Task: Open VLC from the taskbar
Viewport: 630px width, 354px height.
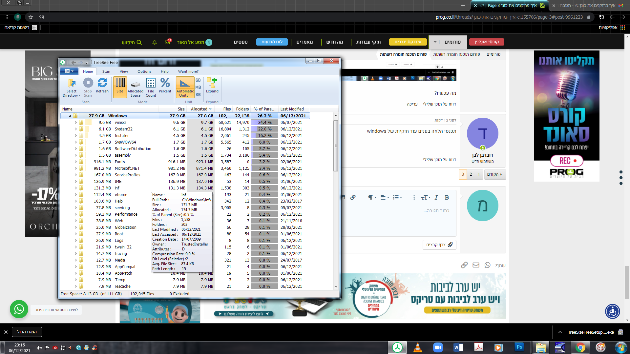Action: click(x=417, y=347)
